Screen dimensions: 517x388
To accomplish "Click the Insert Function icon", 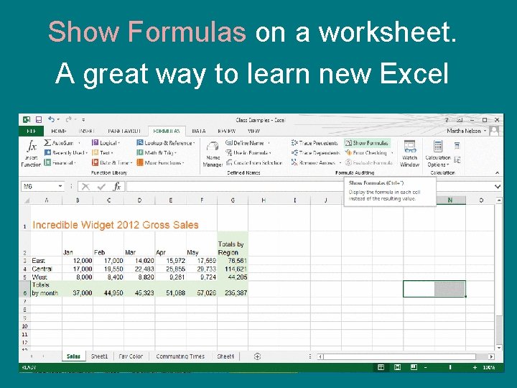I will tap(31, 154).
